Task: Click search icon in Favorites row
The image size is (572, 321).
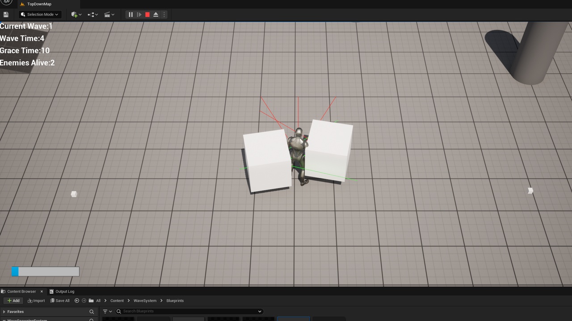Action: [x=92, y=312]
